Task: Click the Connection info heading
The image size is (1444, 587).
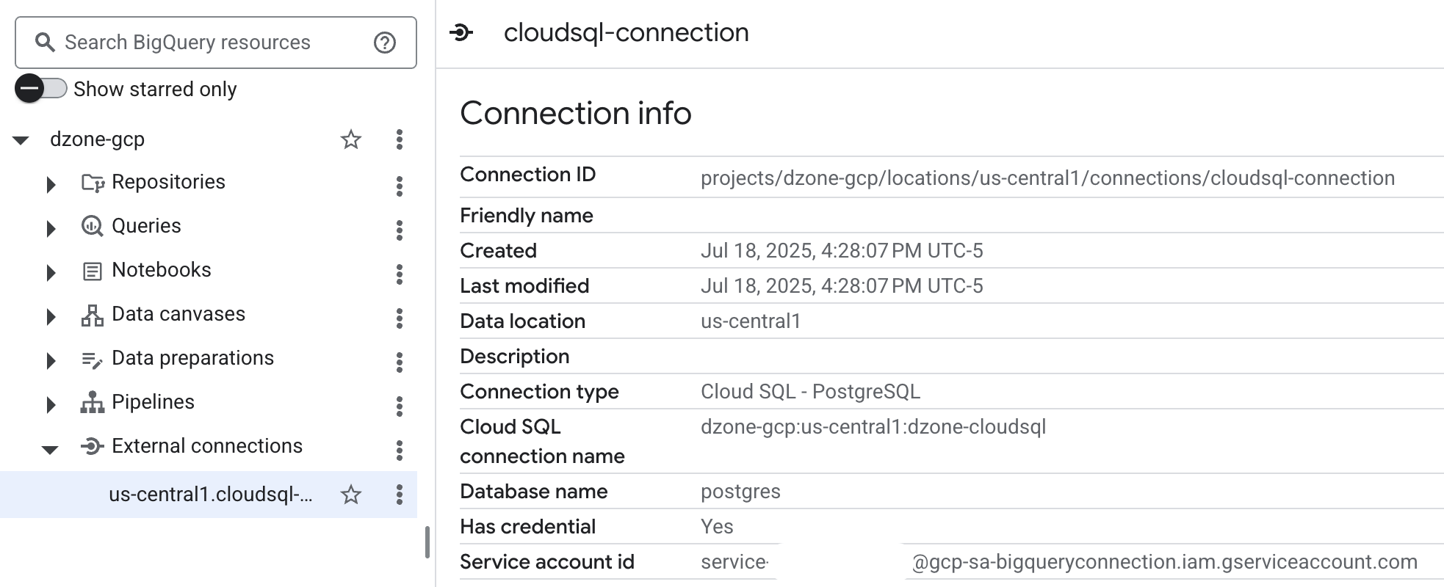Action: coord(576,113)
